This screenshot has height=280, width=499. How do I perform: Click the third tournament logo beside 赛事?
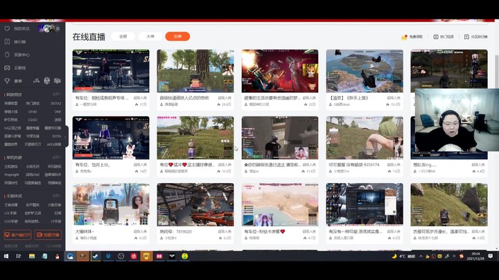pos(58,81)
